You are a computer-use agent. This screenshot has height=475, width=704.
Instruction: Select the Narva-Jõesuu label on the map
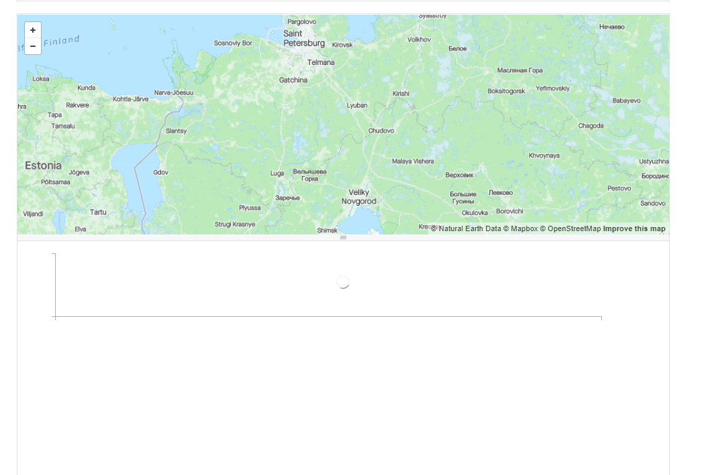(173, 92)
